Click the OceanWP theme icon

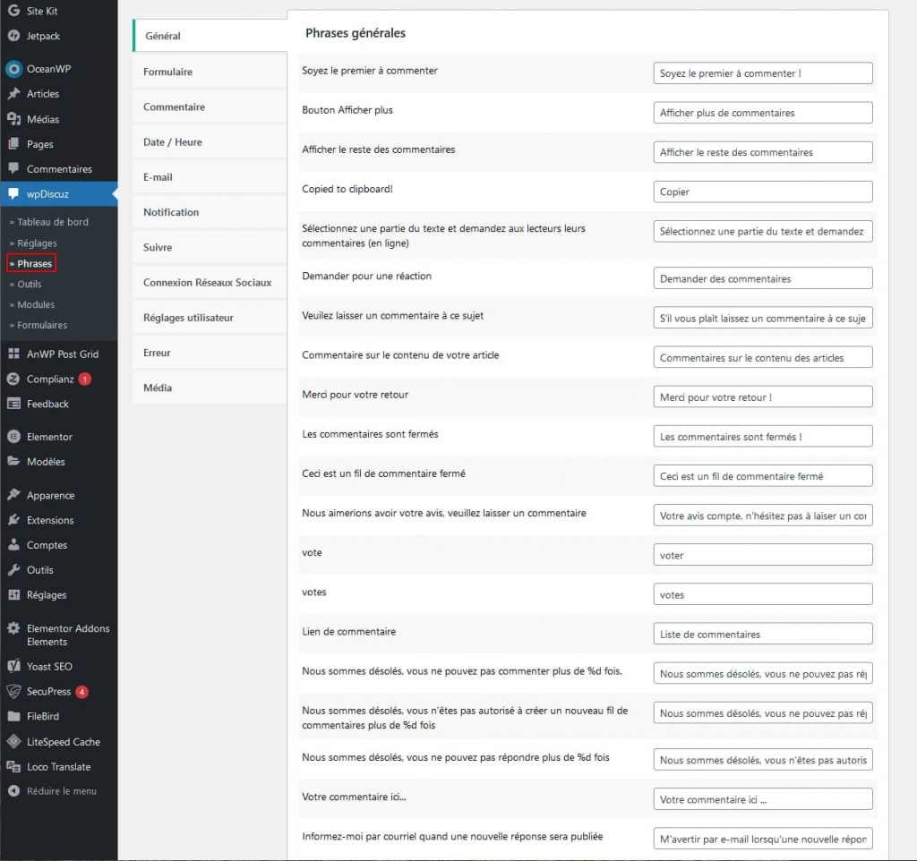13,69
